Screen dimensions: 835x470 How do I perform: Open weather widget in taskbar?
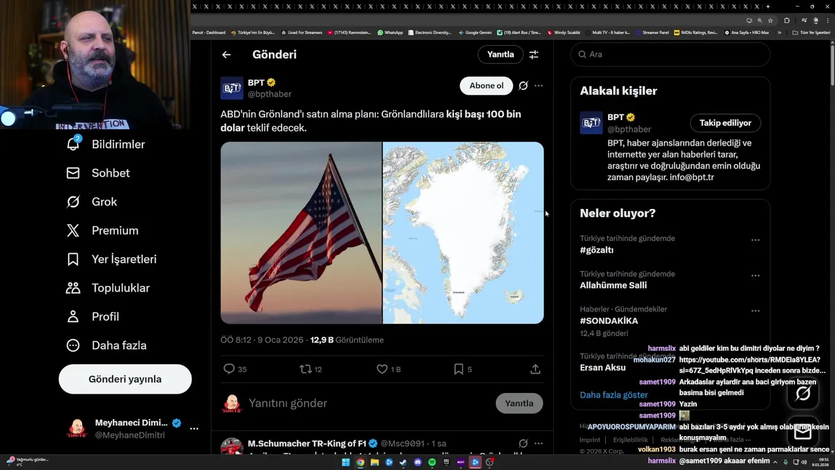27,462
